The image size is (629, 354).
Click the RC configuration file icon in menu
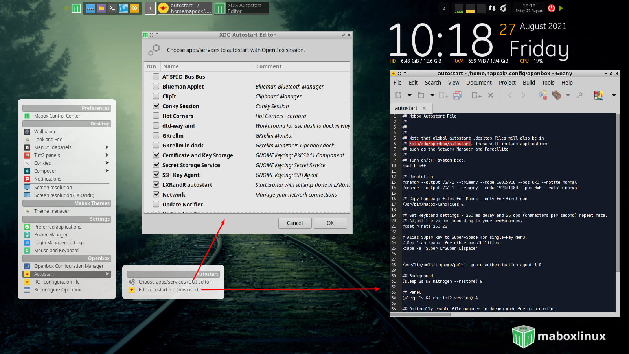click(x=27, y=282)
